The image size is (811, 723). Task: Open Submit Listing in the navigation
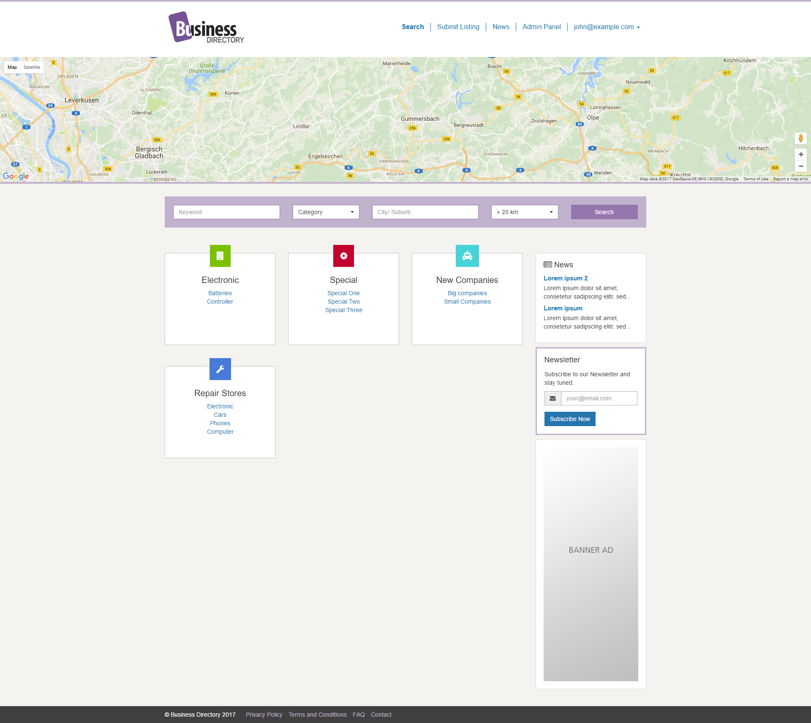coord(458,27)
